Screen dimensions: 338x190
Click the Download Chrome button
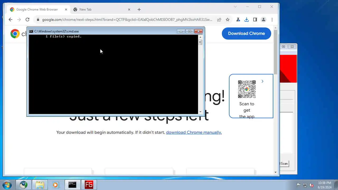click(x=246, y=34)
